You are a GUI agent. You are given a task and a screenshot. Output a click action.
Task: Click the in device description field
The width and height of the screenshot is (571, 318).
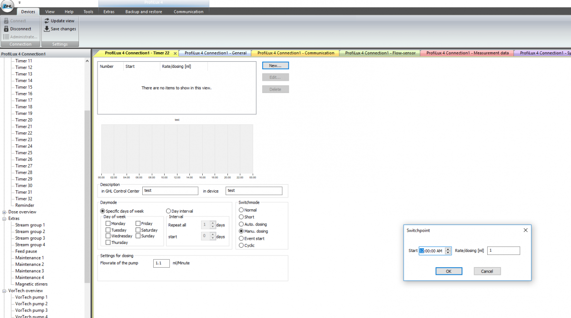click(x=254, y=191)
